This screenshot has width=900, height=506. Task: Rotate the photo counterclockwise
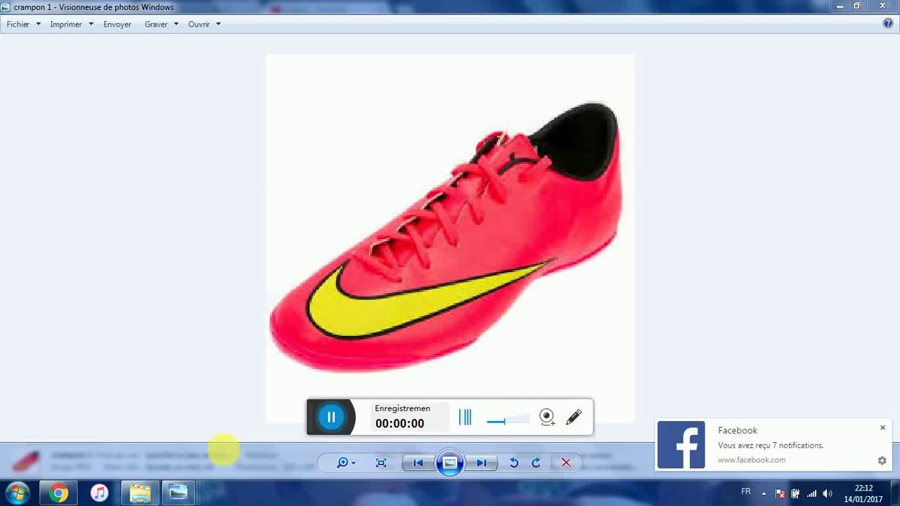pyautogui.click(x=514, y=462)
